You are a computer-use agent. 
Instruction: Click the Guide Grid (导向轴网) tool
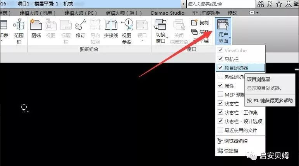(x=95, y=31)
